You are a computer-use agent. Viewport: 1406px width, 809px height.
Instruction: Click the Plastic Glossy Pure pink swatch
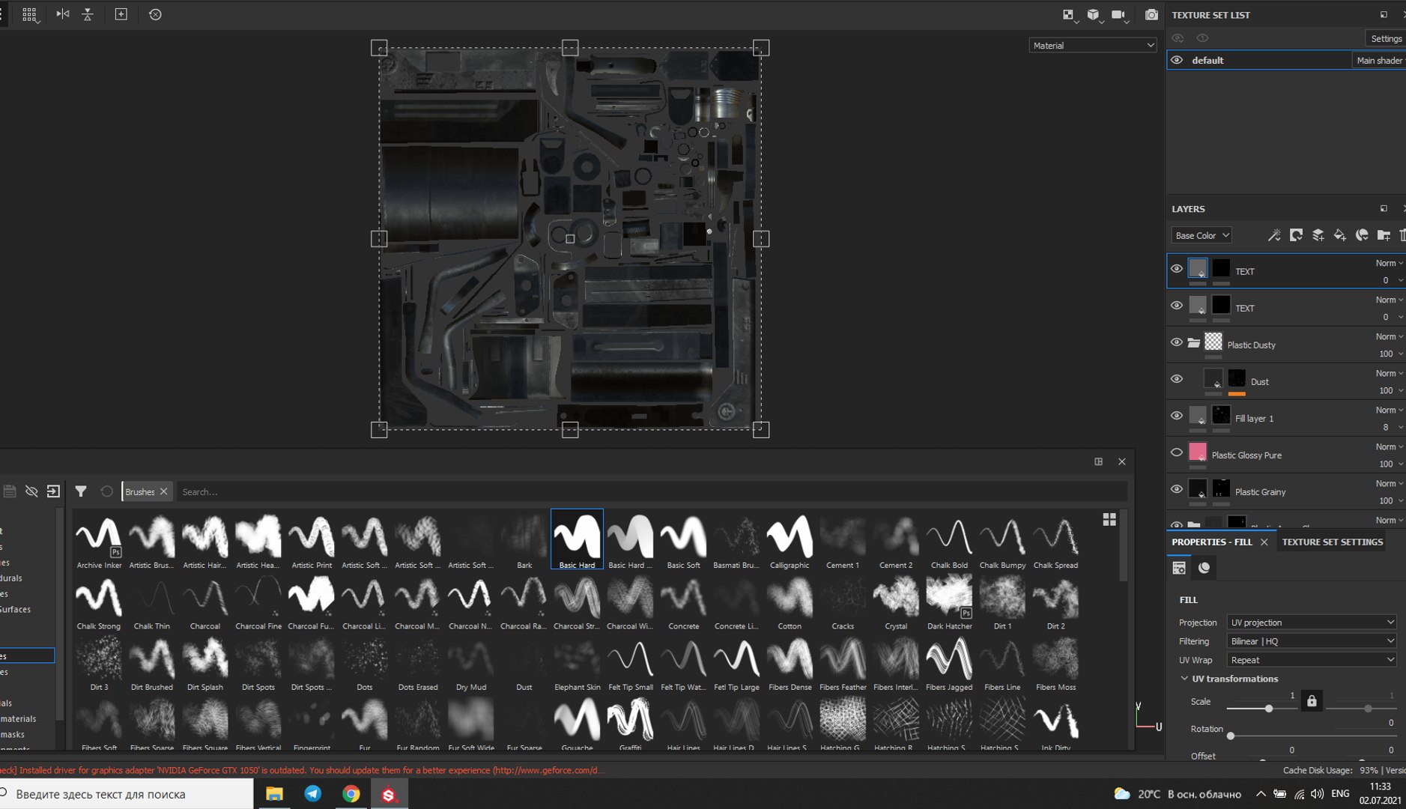[x=1198, y=452]
